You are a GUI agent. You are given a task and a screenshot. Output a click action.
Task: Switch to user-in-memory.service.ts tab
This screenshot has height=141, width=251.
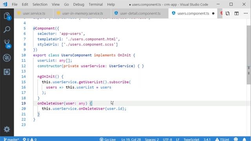coord(82,13)
